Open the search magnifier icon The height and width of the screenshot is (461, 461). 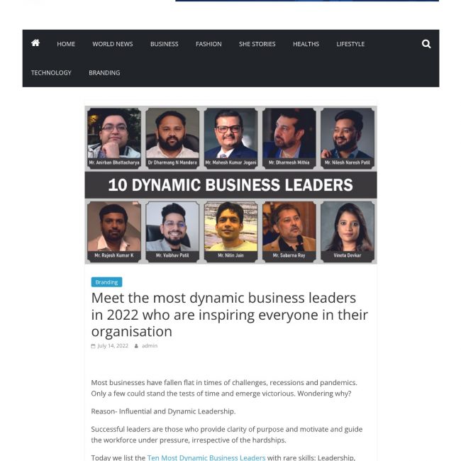tap(426, 44)
